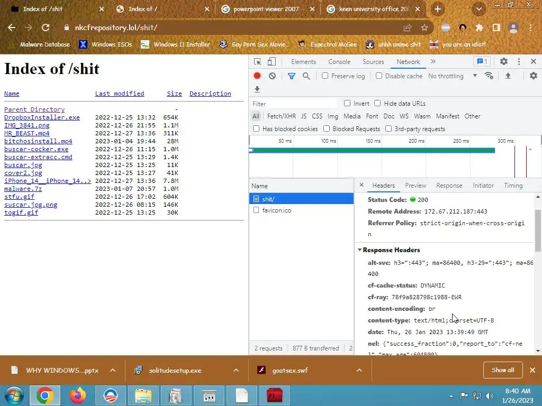This screenshot has width=542, height=406.
Task: Open the Response tab of request
Action: point(449,186)
